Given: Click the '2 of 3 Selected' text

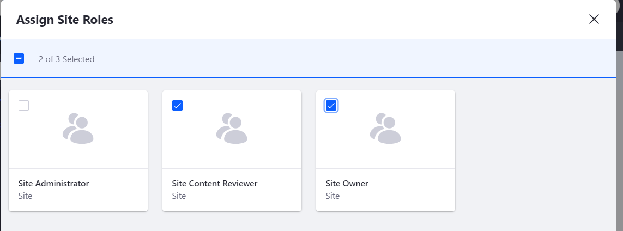Looking at the screenshot, I should (66, 59).
